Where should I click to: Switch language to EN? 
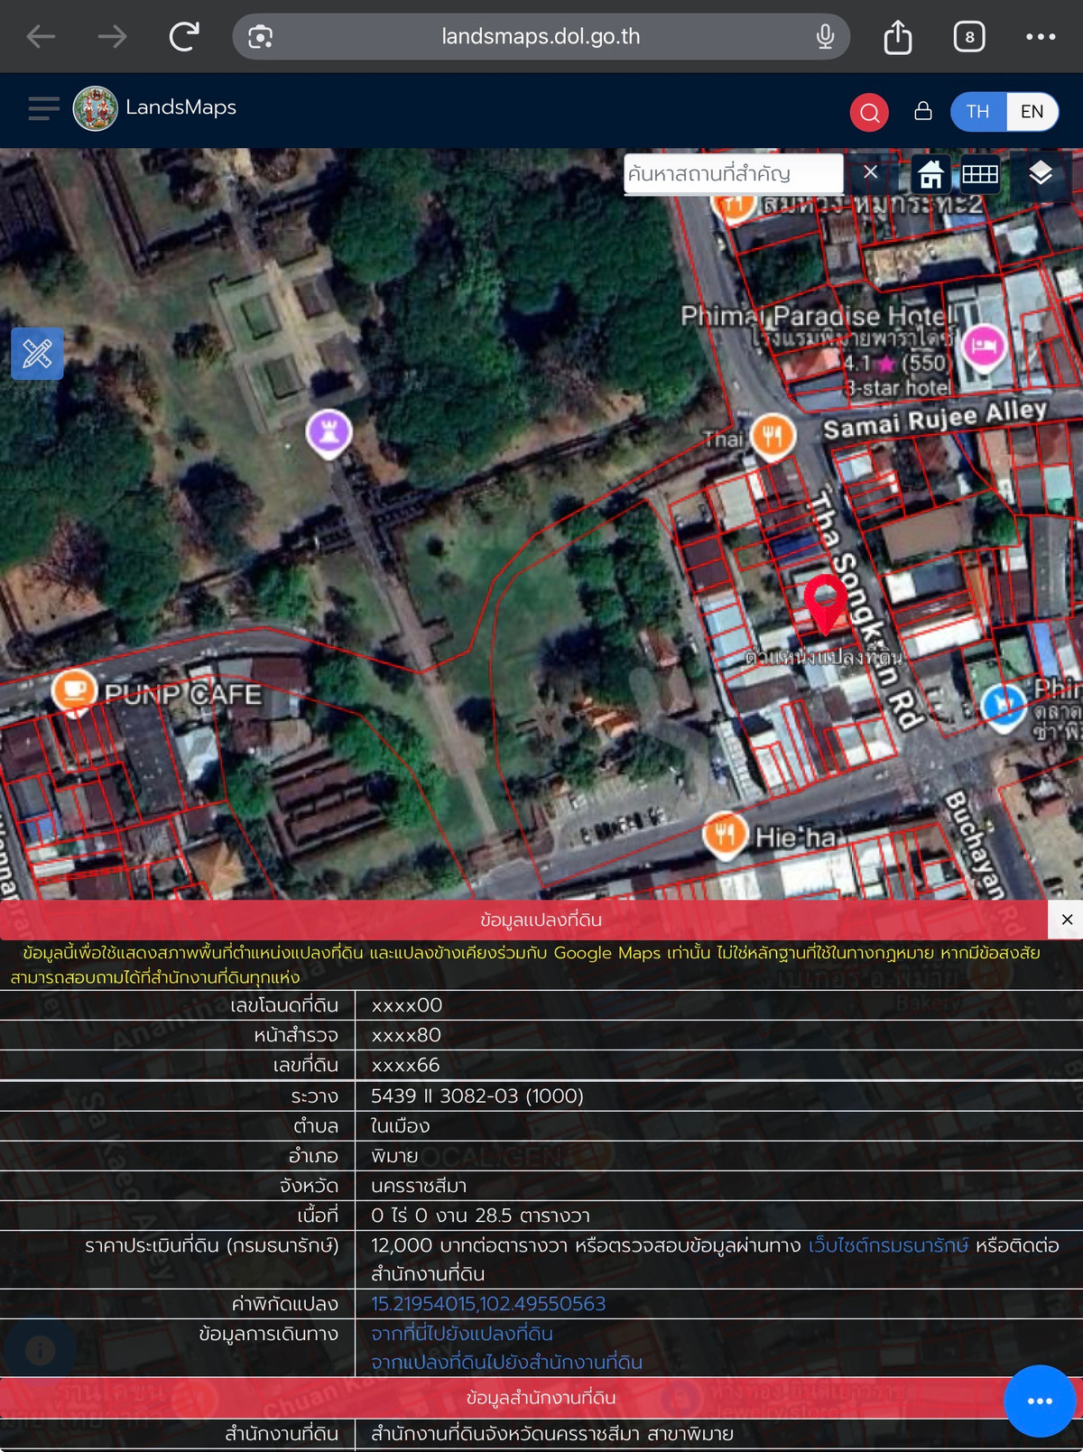(1032, 112)
